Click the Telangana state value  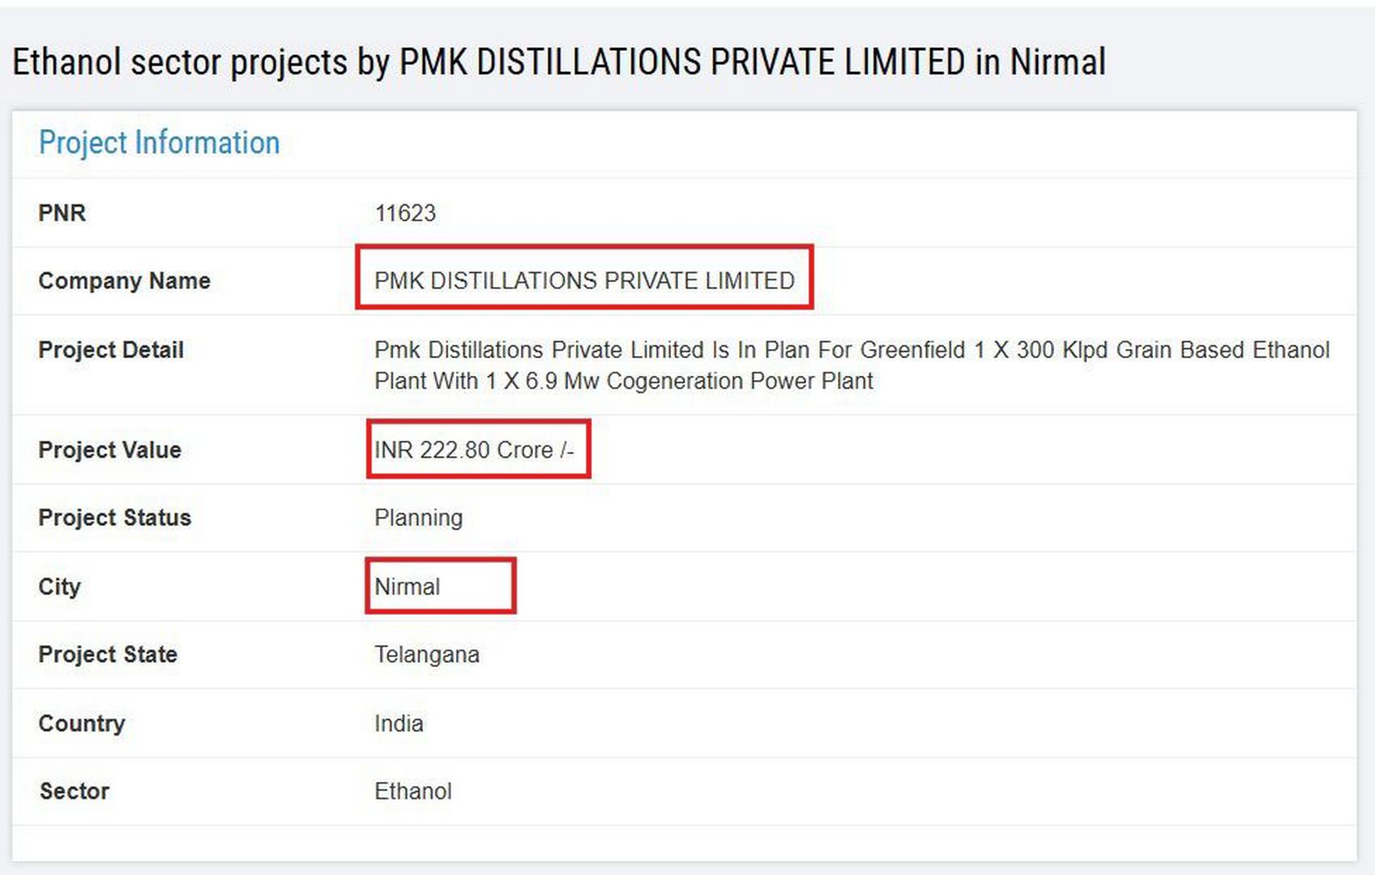point(426,655)
